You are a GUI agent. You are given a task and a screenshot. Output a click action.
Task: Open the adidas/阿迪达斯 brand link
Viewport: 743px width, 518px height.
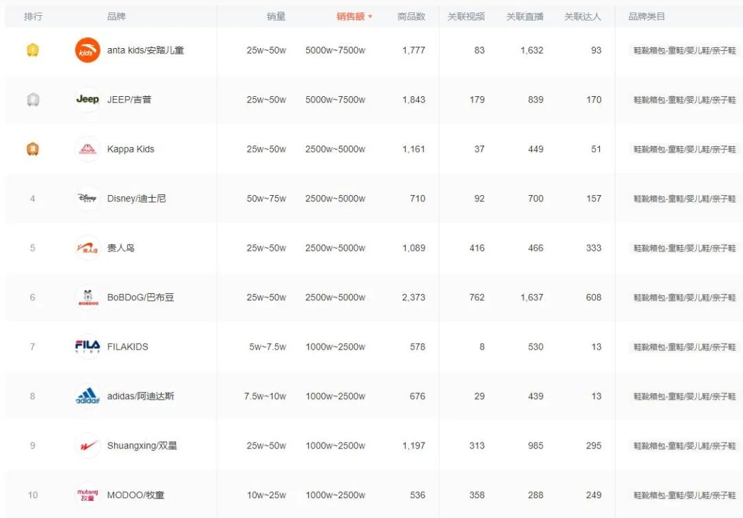click(141, 396)
